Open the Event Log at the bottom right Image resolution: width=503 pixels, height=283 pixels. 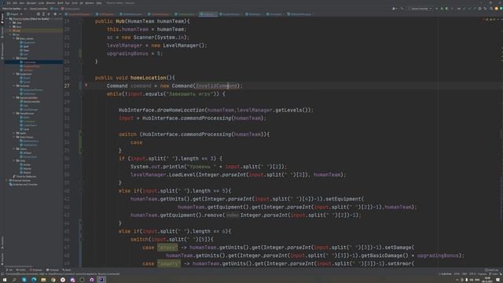[x=492, y=270]
